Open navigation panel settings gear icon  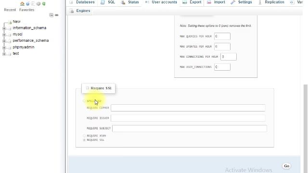[38, 4]
